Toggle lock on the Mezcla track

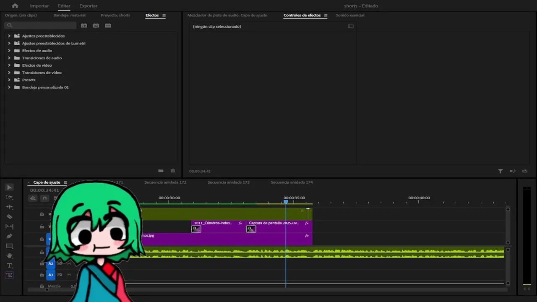point(42,286)
